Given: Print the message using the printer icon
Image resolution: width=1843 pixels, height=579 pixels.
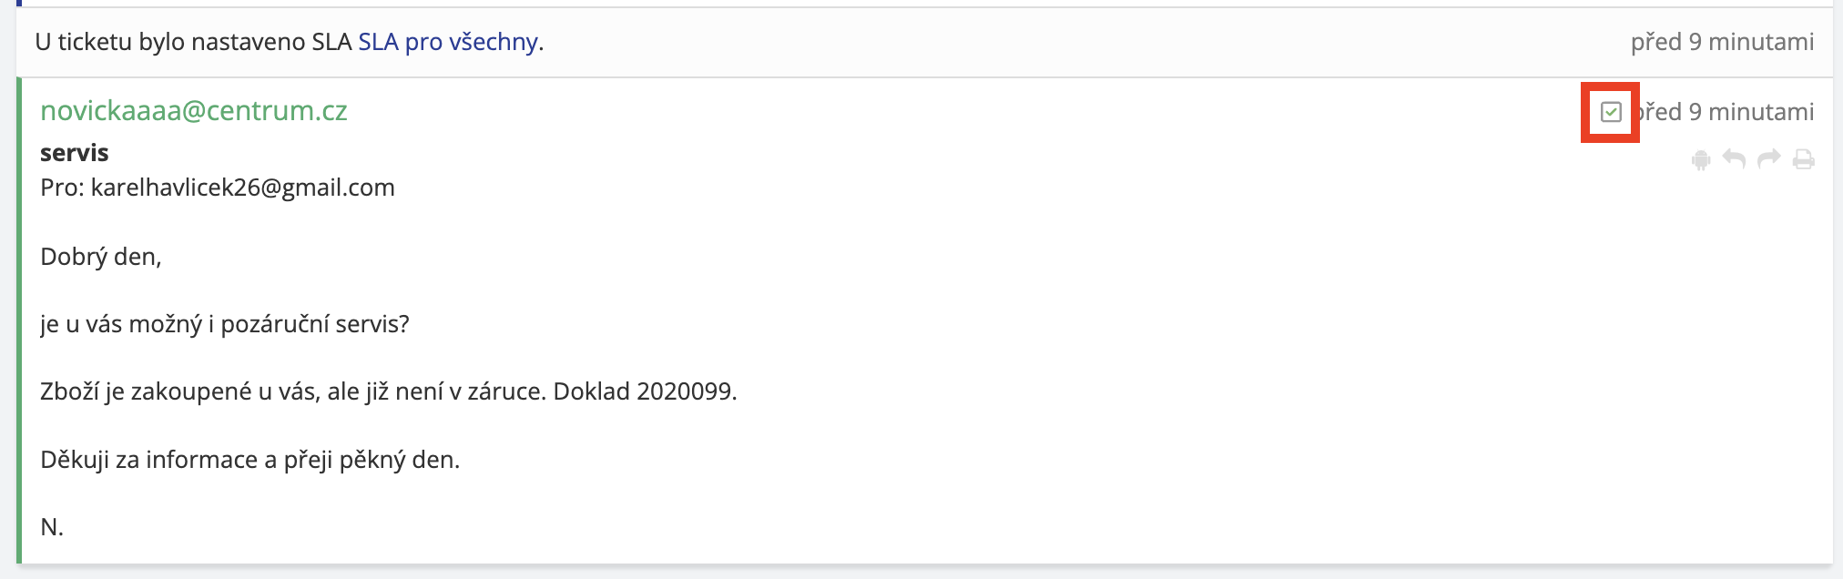Looking at the screenshot, I should (x=1803, y=160).
